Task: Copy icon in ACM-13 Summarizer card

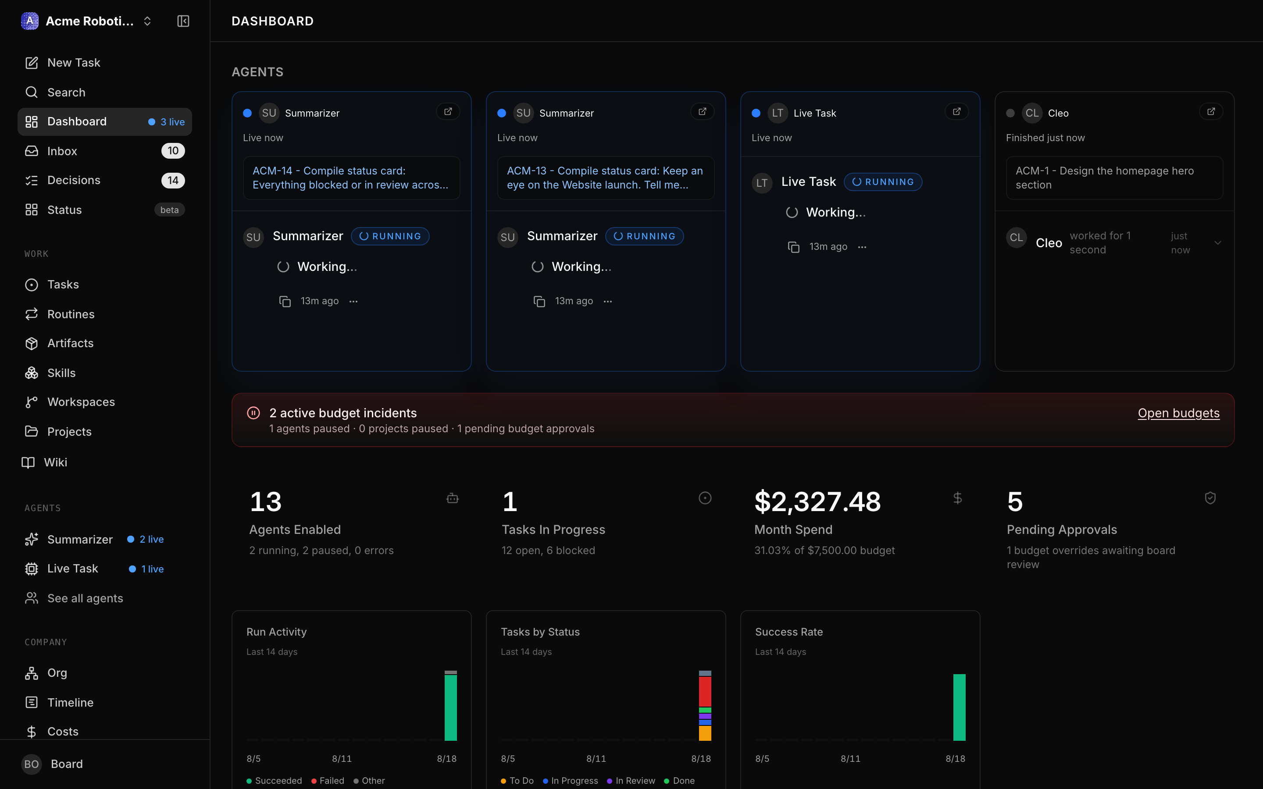Action: [x=539, y=301]
